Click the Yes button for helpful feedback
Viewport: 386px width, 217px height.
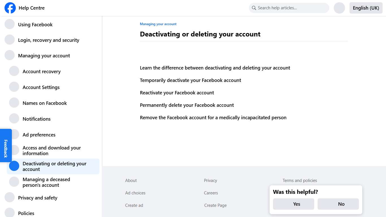tap(294, 204)
